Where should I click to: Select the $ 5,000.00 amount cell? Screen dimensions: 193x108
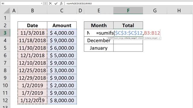(x=62, y=55)
